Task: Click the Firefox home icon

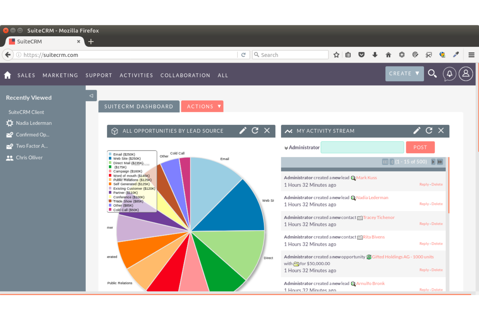Action: tap(388, 55)
